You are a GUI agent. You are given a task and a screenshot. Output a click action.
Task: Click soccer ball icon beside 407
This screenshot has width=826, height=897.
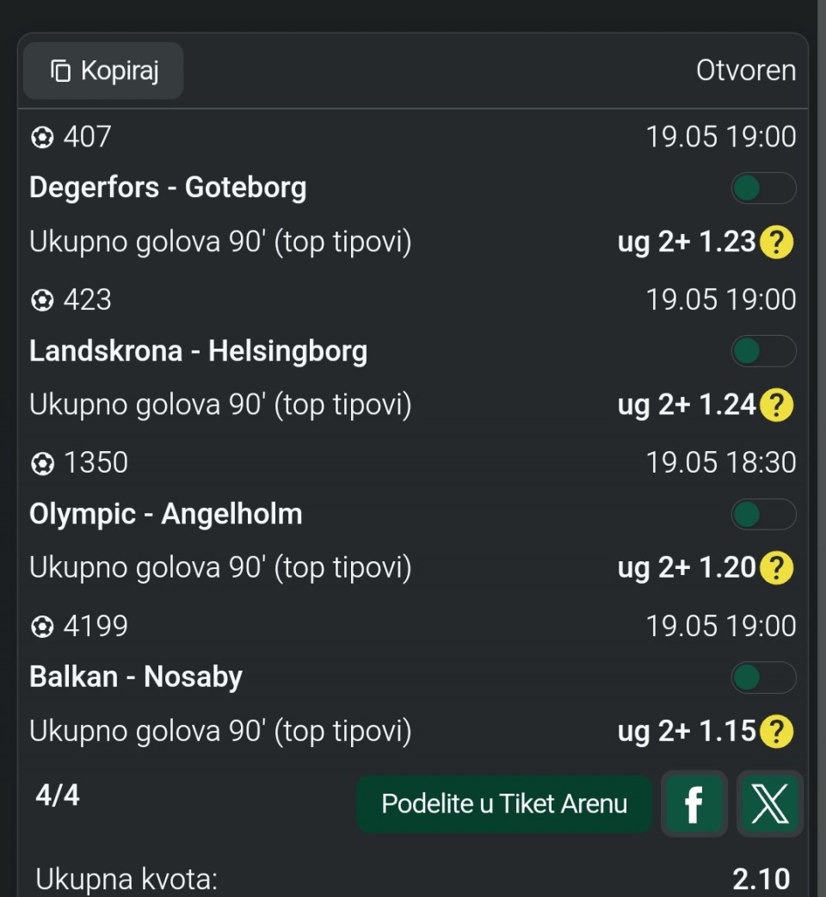(42, 137)
